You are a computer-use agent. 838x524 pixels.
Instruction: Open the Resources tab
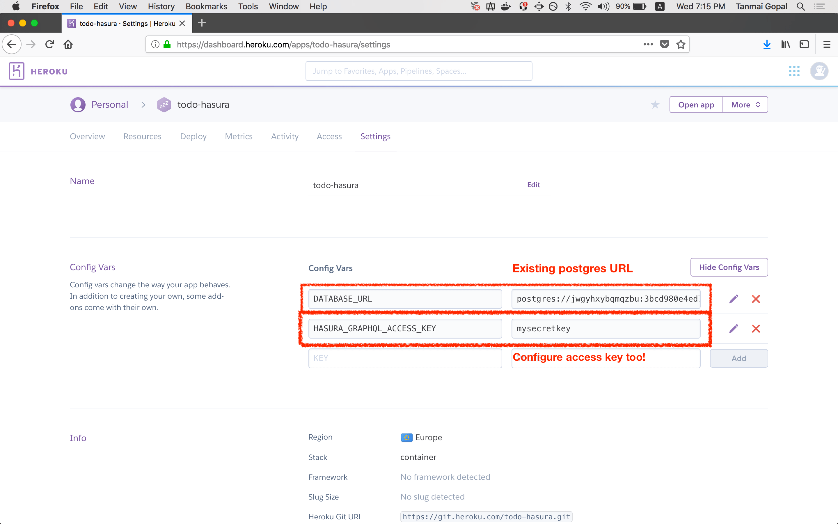[x=142, y=137]
